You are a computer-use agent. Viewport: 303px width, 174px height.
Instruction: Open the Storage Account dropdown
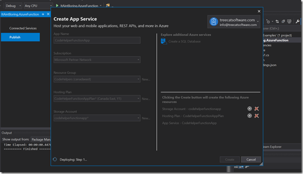(x=97, y=118)
